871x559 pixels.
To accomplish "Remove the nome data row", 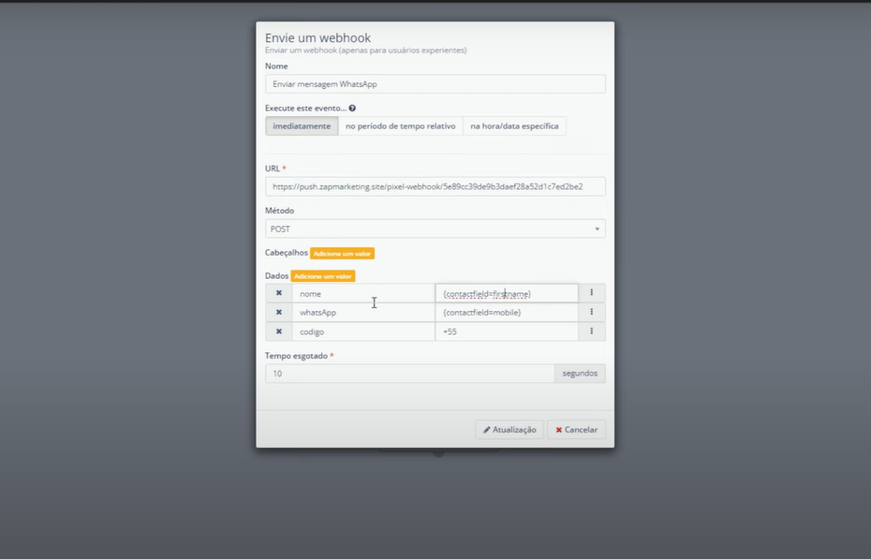I will tap(279, 293).
